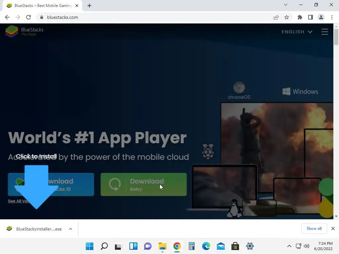Image resolution: width=339 pixels, height=254 pixels.
Task: Click the blue Download BlueStacks 10 button
Action: [51, 185]
